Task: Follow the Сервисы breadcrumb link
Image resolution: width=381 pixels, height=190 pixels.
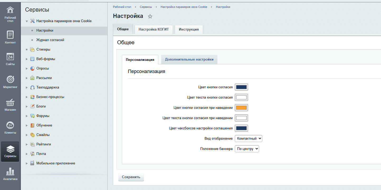Action: (146, 7)
